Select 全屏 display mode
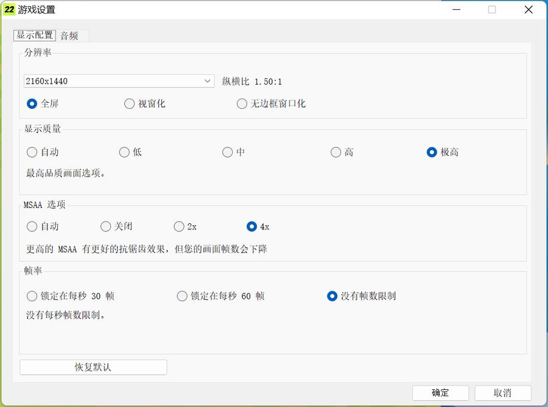The height and width of the screenshot is (407, 548). click(32, 103)
